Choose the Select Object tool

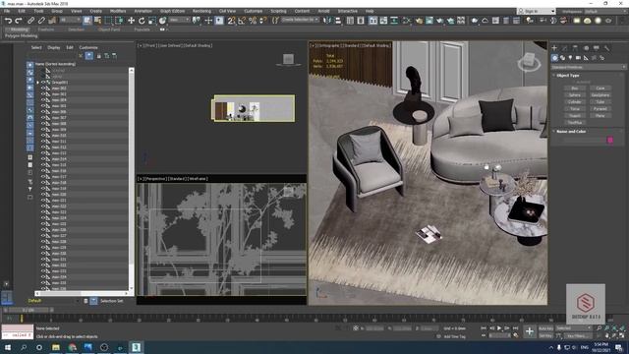[87, 21]
